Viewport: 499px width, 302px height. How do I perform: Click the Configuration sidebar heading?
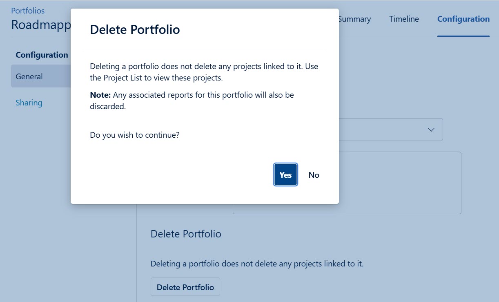[x=42, y=54]
